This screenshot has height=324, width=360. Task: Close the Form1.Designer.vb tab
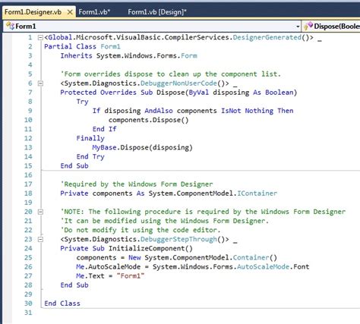[70, 12]
